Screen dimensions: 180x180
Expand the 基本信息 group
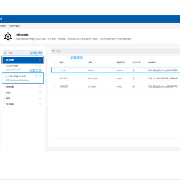(x=4, y=104)
